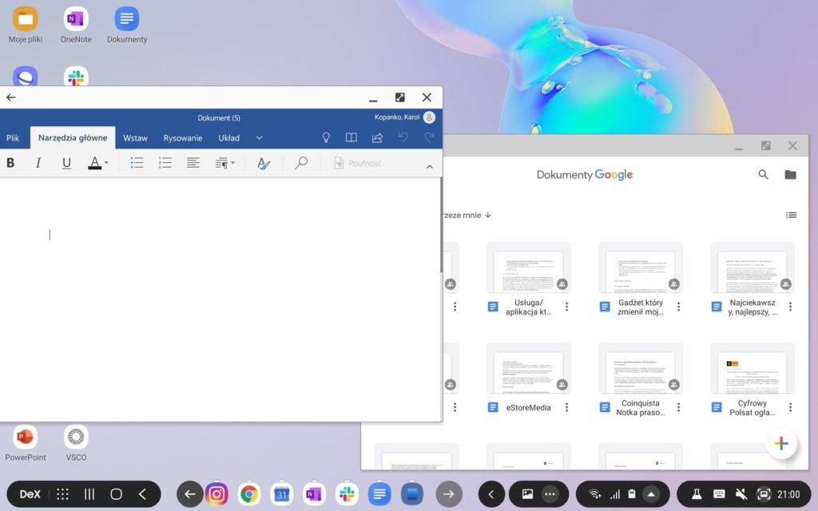Toggle Bold formatting in Word

coord(10,163)
